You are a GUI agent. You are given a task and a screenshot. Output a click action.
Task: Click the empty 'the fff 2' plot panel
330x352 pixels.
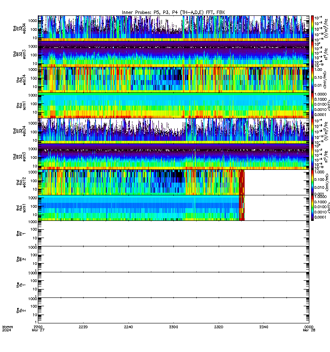pos(173,259)
